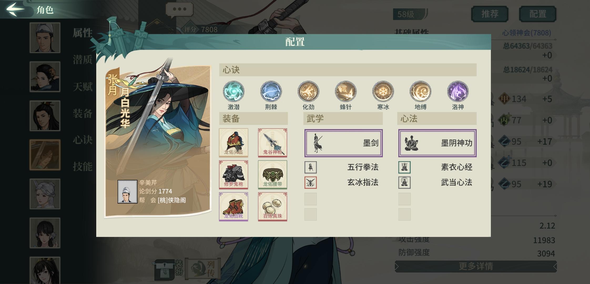
Task: Select the 墨剑 martial art entry
Action: point(343,143)
